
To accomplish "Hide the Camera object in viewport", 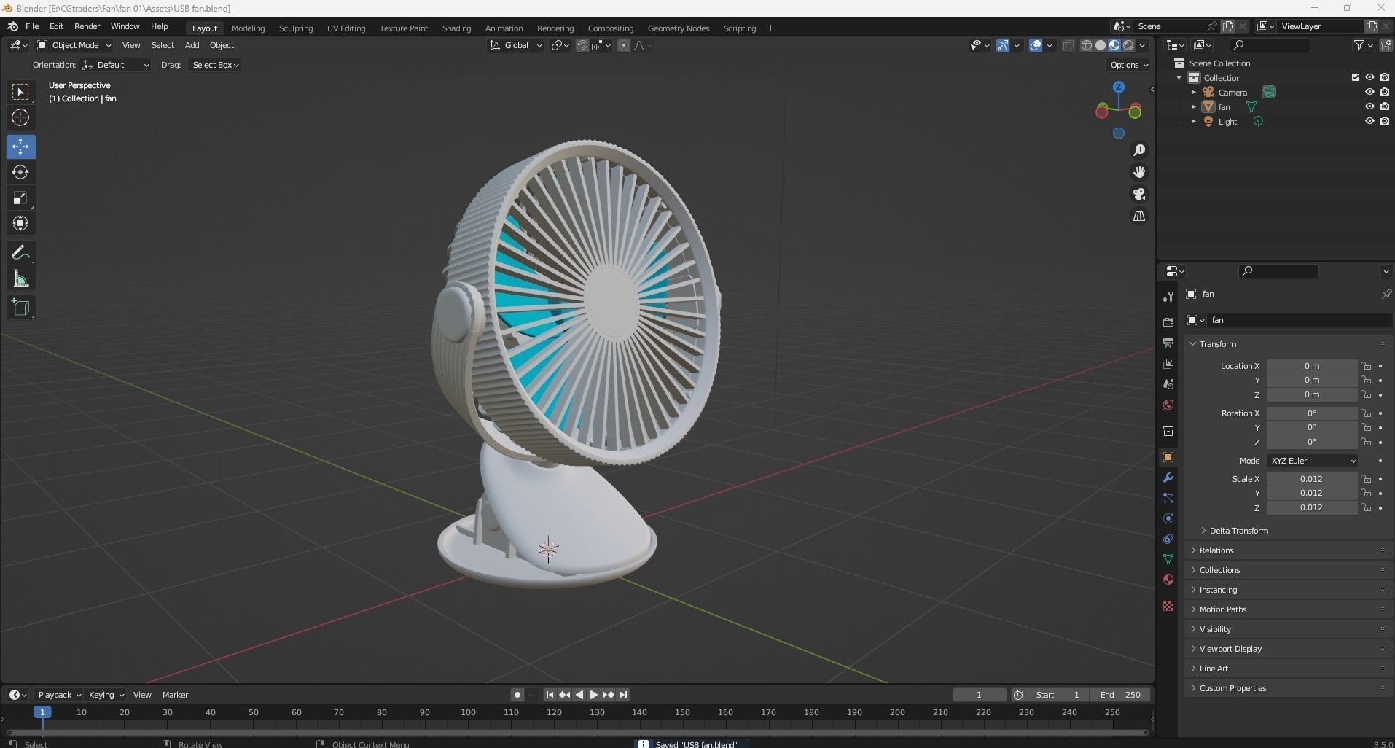I will point(1369,92).
